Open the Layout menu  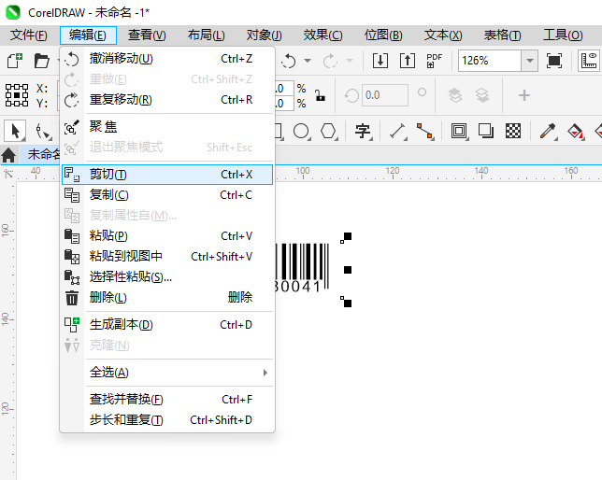[207, 35]
